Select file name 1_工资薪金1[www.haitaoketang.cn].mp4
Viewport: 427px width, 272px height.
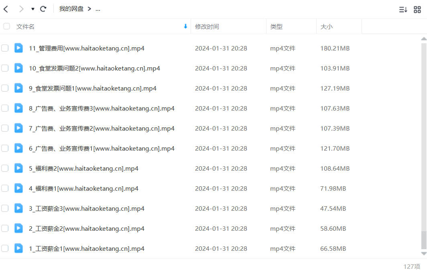[x=87, y=249]
